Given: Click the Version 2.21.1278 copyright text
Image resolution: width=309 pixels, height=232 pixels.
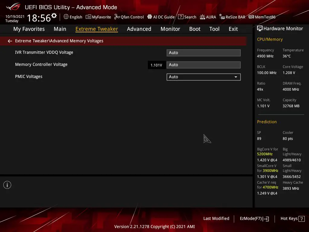Looking at the screenshot, I should [x=154, y=227].
